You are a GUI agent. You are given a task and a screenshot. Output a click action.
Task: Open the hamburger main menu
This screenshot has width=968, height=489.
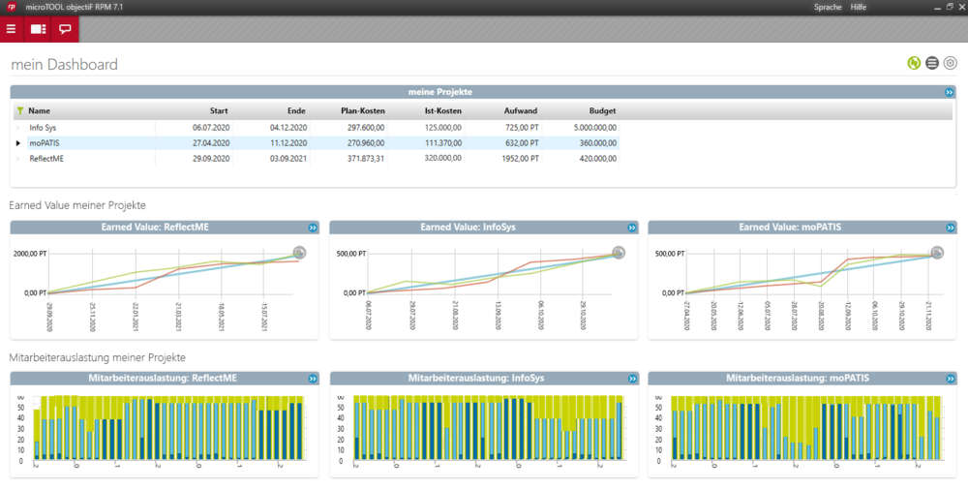click(x=12, y=29)
